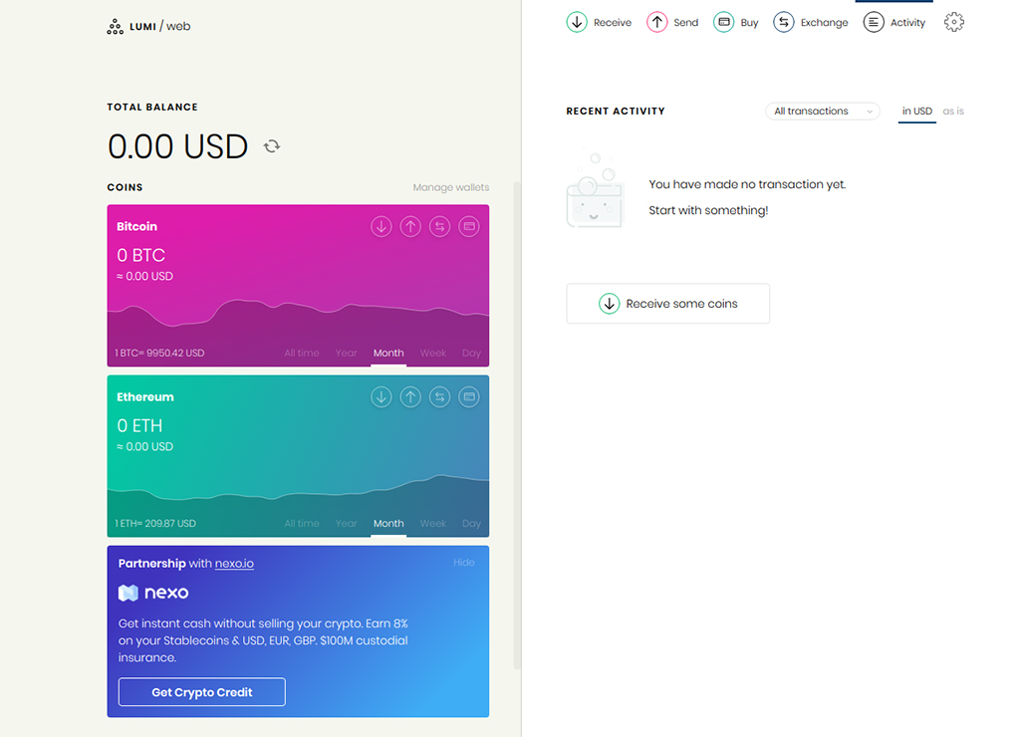Open Buy from the top navigation

click(736, 22)
